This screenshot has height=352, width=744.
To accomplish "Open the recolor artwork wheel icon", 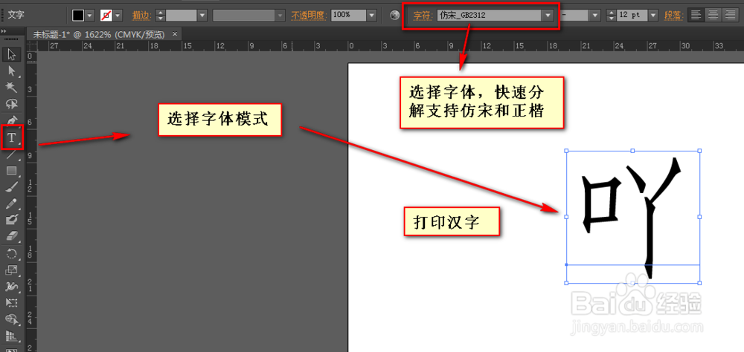I will pos(394,15).
